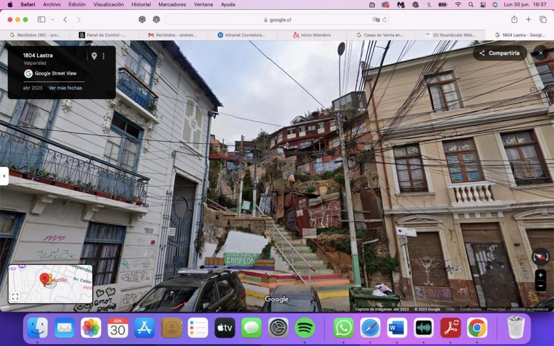Click the location pin icon beside 1804 Lastra
This screenshot has width=554, height=346.
[94, 56]
